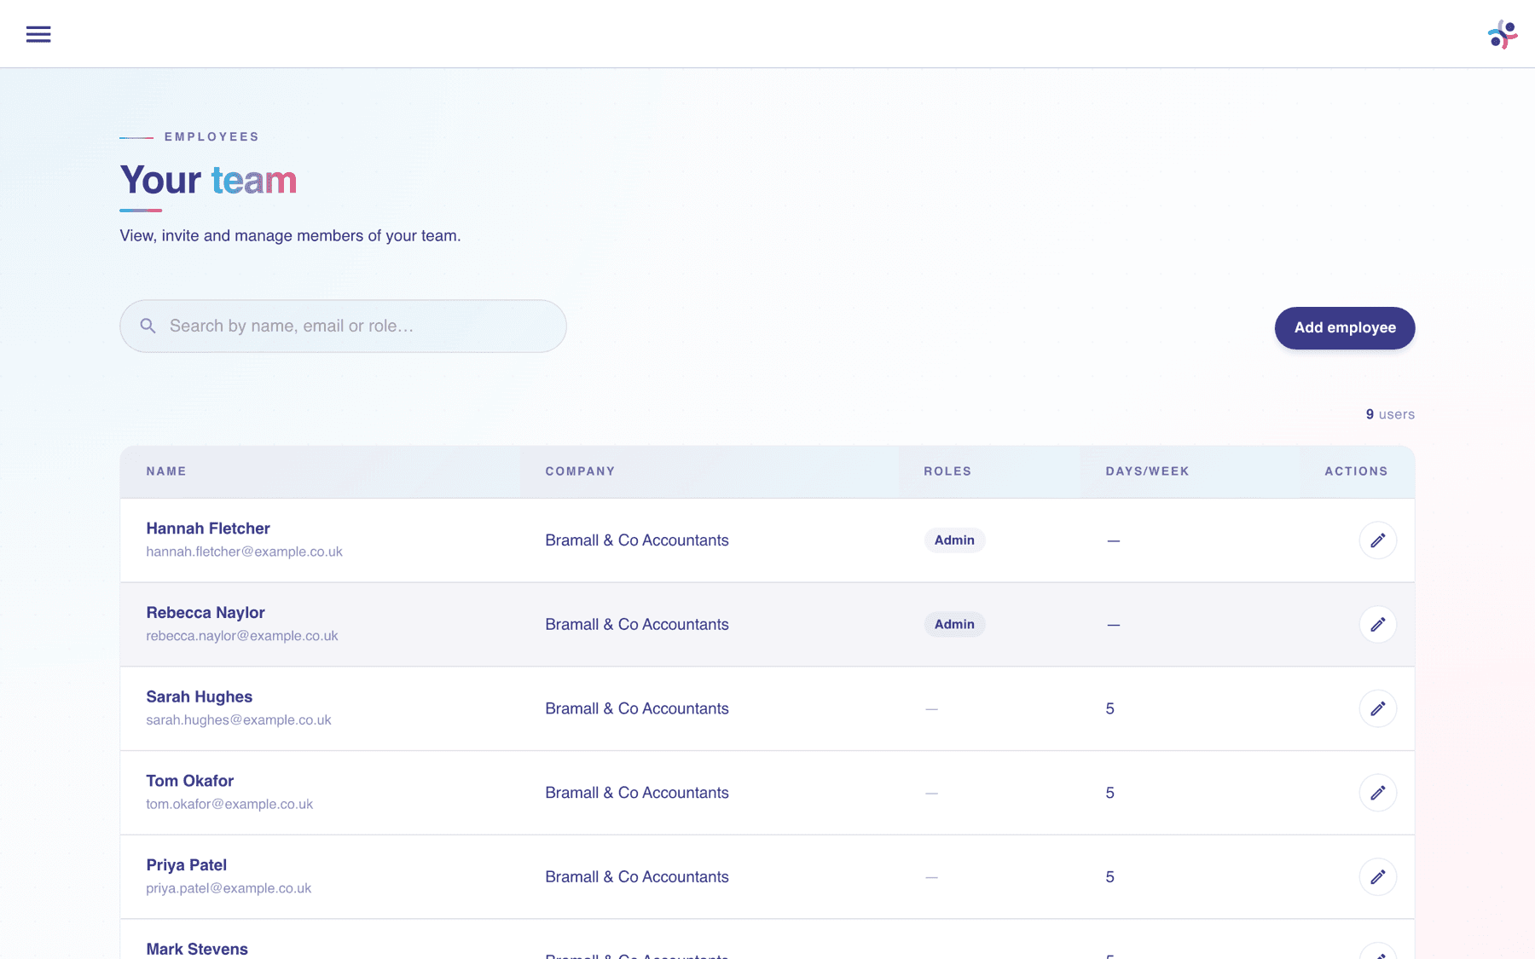1535x959 pixels.
Task: Click the COMPANY column header
Action: point(580,471)
